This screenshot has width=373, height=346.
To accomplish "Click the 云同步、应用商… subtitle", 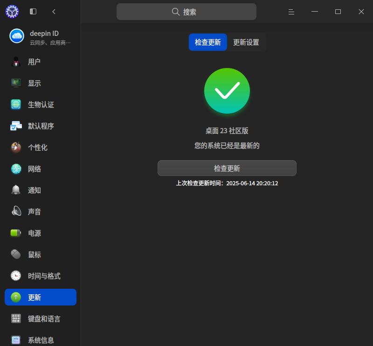I will pos(50,43).
